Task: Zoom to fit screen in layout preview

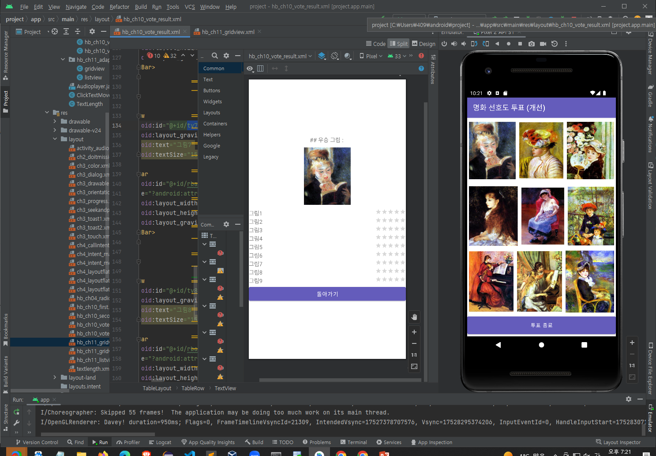Action: [414, 366]
